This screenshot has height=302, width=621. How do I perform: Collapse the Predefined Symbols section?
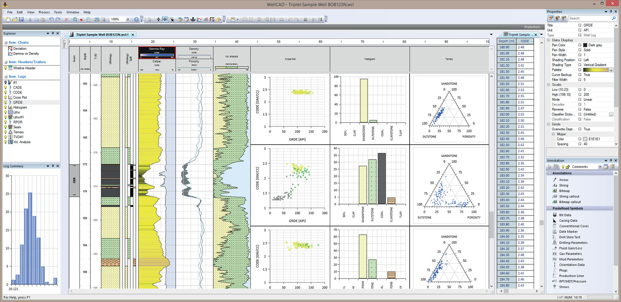pyautogui.click(x=549, y=208)
